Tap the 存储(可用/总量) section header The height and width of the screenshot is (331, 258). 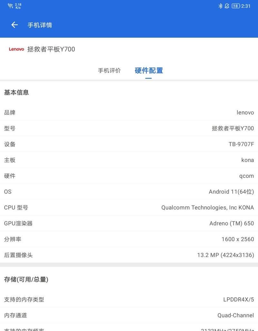coord(26,280)
